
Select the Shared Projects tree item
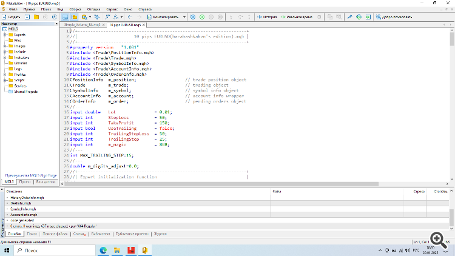coord(25,92)
